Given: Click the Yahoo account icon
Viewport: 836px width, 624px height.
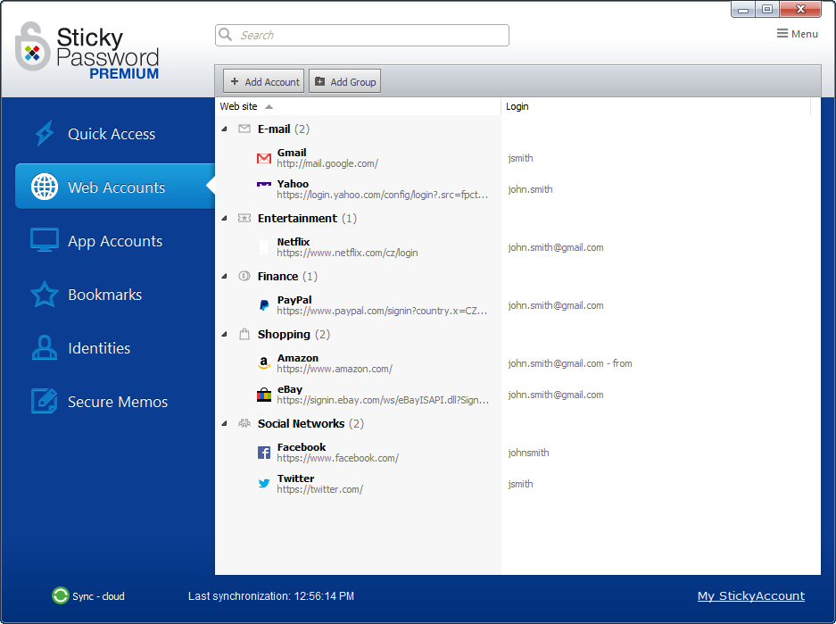Looking at the screenshot, I should 264,185.
